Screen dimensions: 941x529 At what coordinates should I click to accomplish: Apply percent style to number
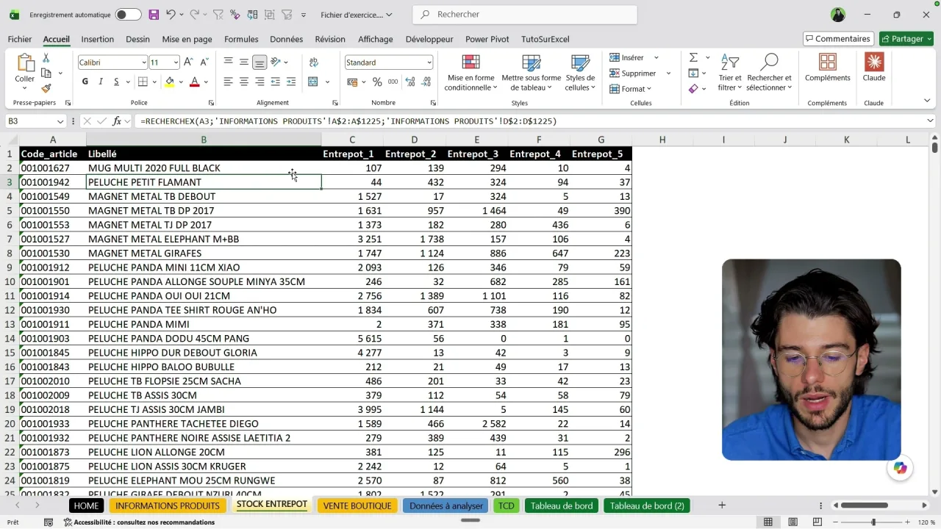377,82
